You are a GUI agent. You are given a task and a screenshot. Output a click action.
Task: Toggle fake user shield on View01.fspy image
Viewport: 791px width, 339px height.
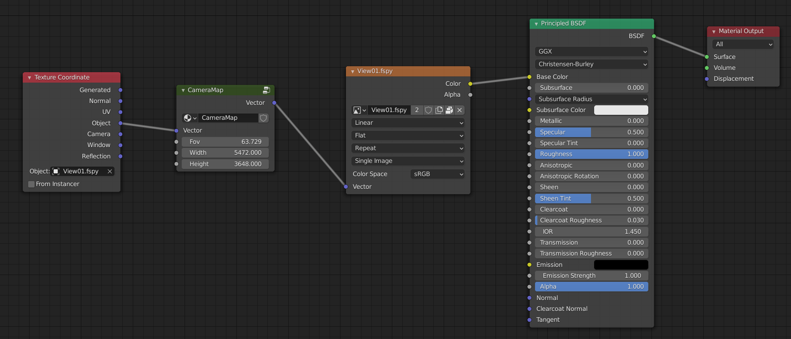pyautogui.click(x=428, y=110)
